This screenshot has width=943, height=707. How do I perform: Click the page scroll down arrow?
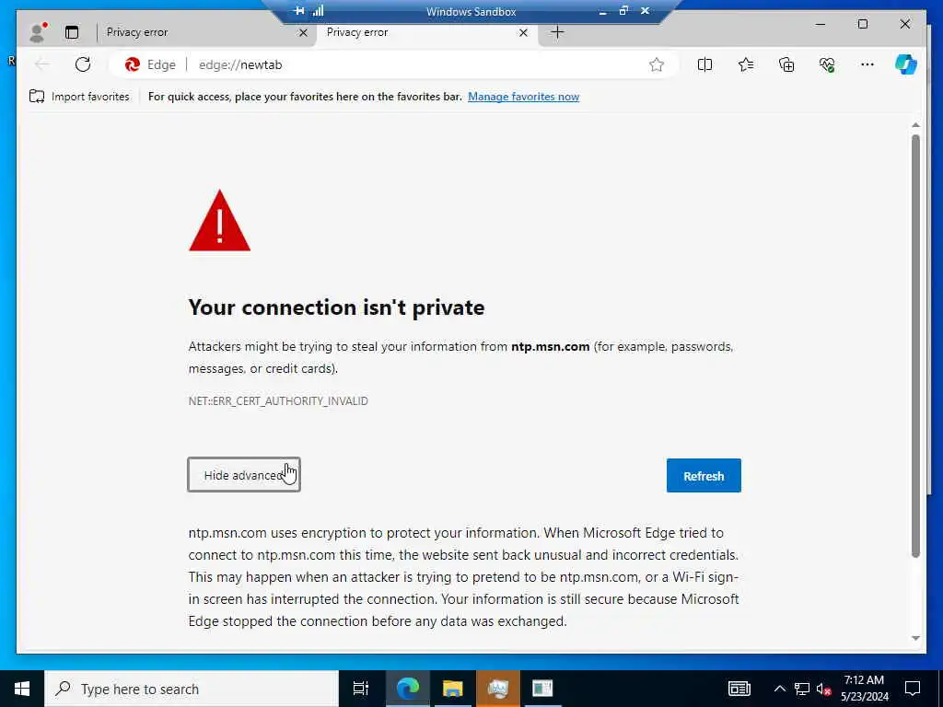click(915, 638)
